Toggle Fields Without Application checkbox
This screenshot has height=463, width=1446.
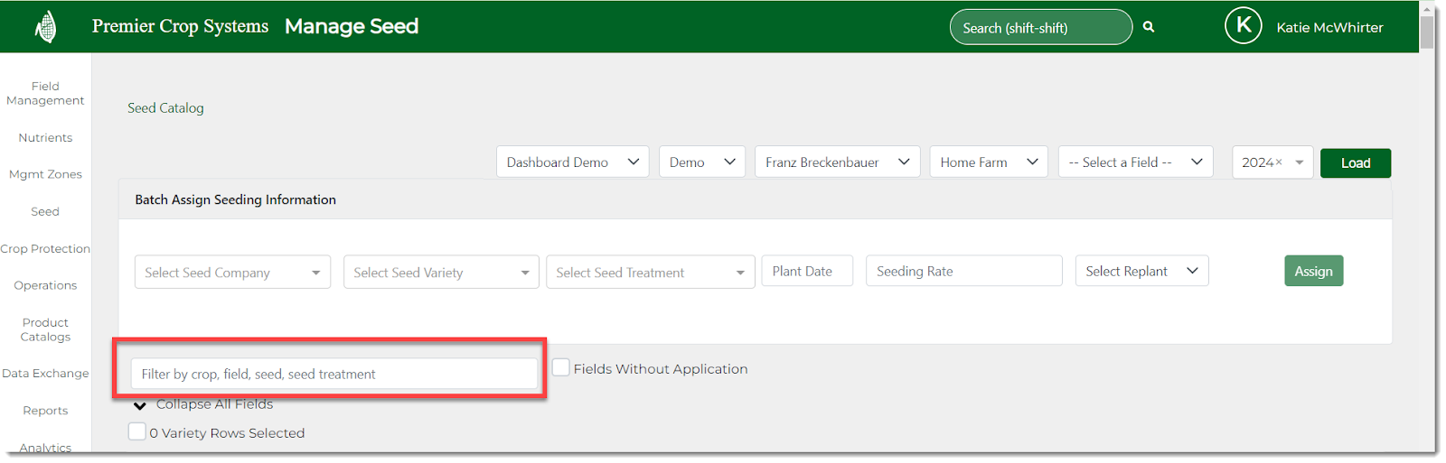coord(561,367)
